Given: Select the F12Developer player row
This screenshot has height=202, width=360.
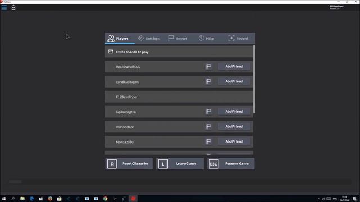Looking at the screenshot, I should tap(179, 97).
